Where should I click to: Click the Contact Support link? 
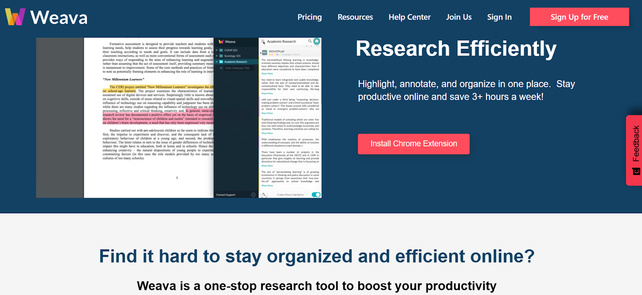(x=226, y=195)
